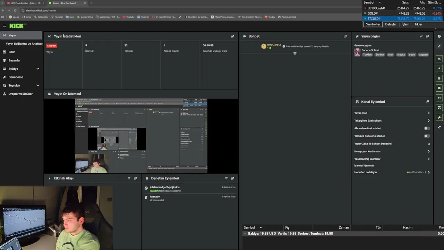Screen dimensions: 444x250
Task: Open the Google Drive bookmark
Action: tap(85, 17)
